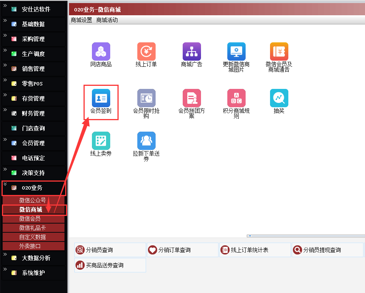Click the 基础数据 sidebar icon
This screenshot has height=293, width=365.
coord(14,24)
